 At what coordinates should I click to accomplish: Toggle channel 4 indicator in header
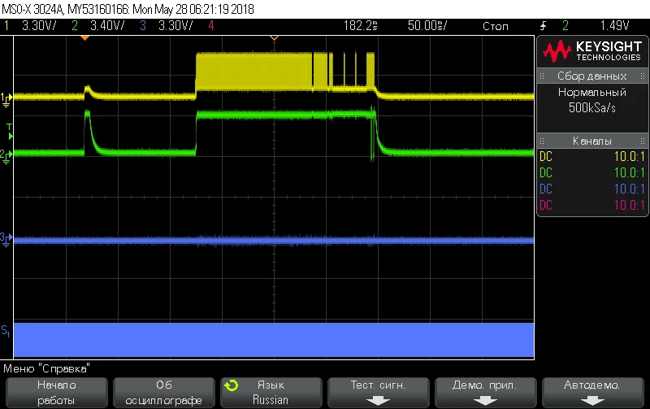[x=211, y=26]
